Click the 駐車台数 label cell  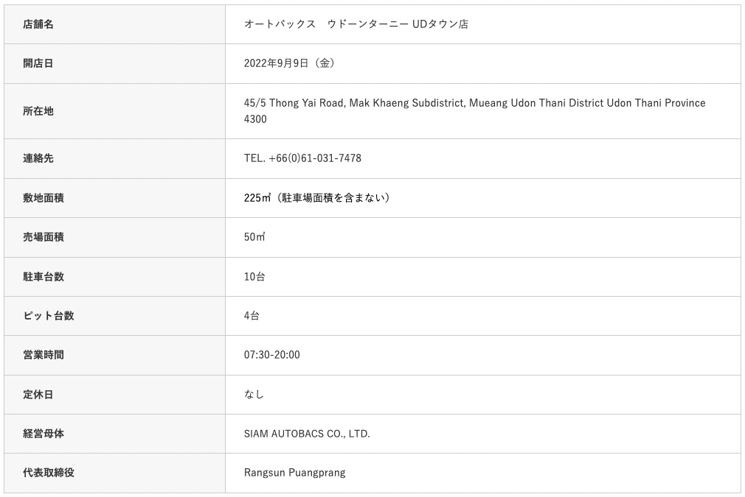click(44, 277)
